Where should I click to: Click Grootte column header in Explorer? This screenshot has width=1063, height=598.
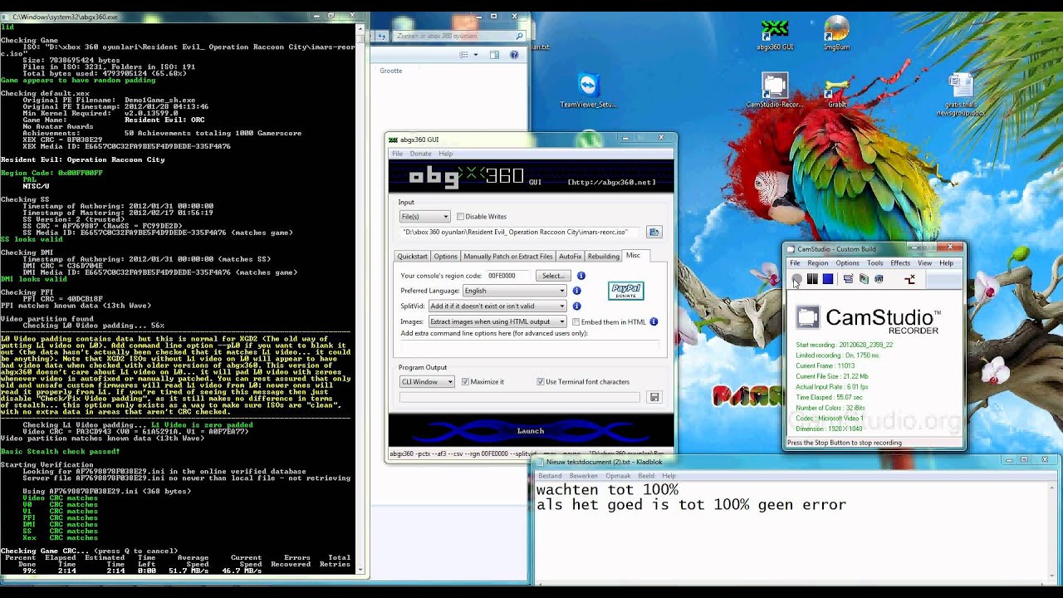pyautogui.click(x=391, y=71)
